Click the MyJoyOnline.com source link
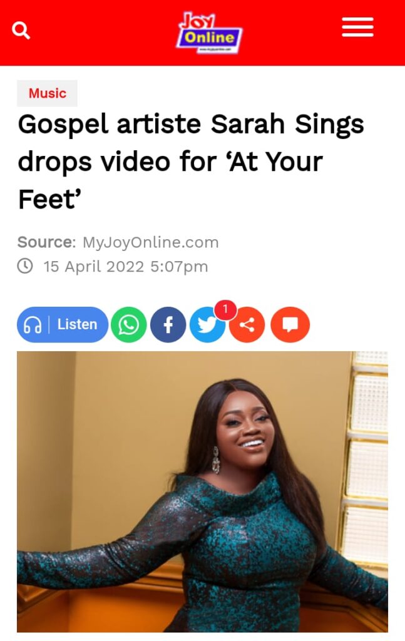 point(151,242)
